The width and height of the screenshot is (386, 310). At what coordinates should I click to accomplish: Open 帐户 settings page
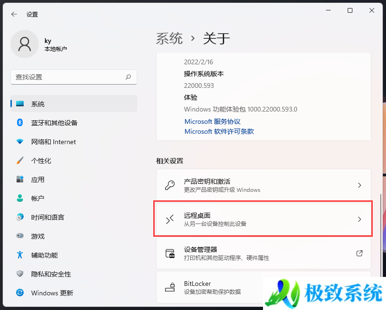point(74,198)
